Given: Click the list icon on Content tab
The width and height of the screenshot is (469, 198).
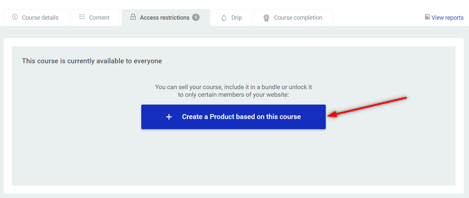Looking at the screenshot, I should tap(82, 17).
